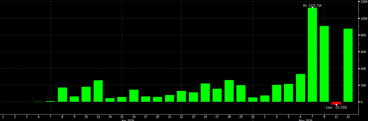Click the green bar above date 29
The width and height of the screenshot is (368, 121).
coord(241,93)
